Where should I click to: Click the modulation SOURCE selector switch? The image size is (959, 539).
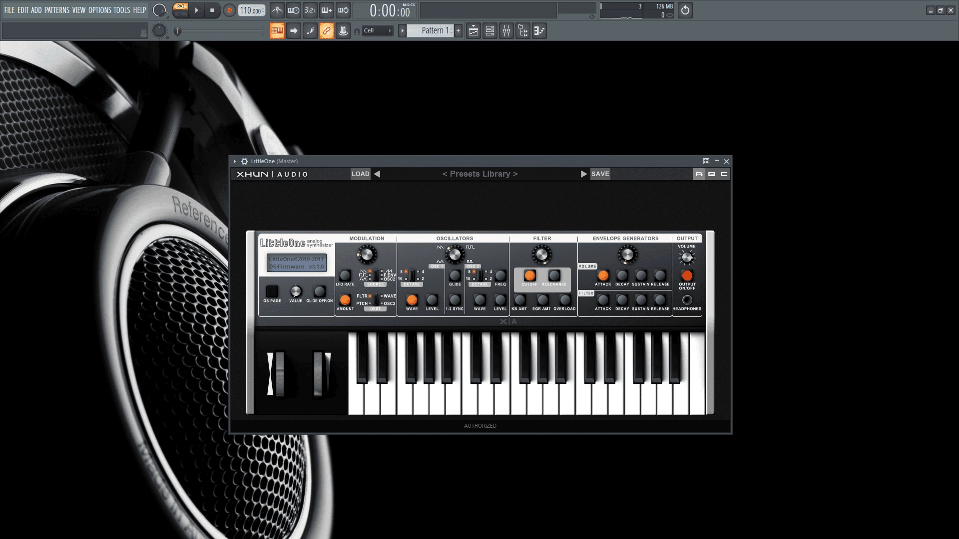click(x=376, y=275)
